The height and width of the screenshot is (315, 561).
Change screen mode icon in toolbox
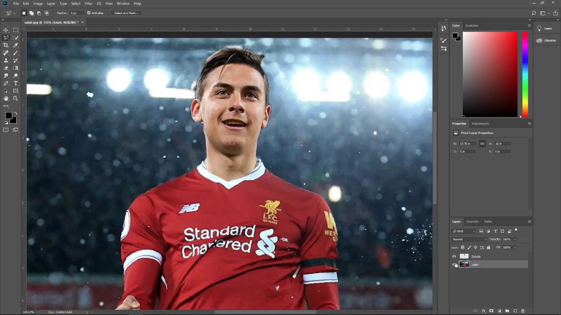(x=16, y=129)
